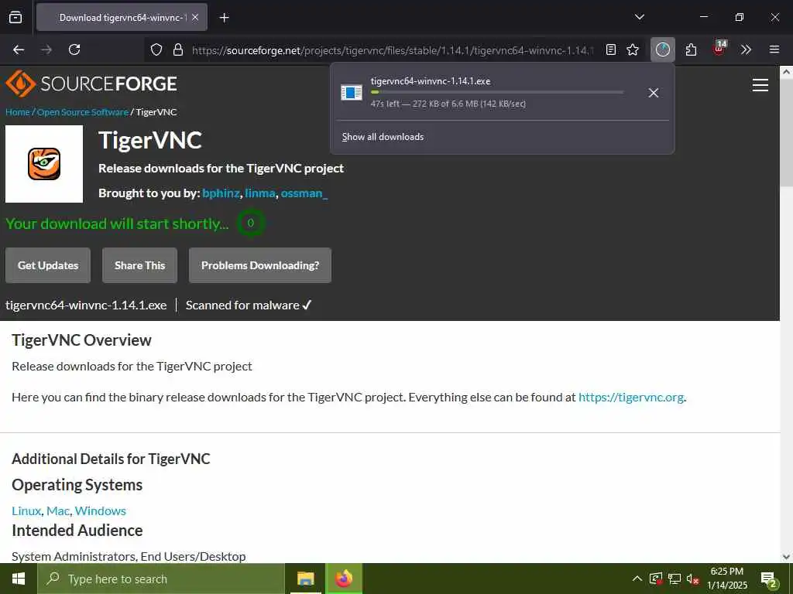This screenshot has height=594, width=793.
Task: Show all downloads
Action: 383,137
